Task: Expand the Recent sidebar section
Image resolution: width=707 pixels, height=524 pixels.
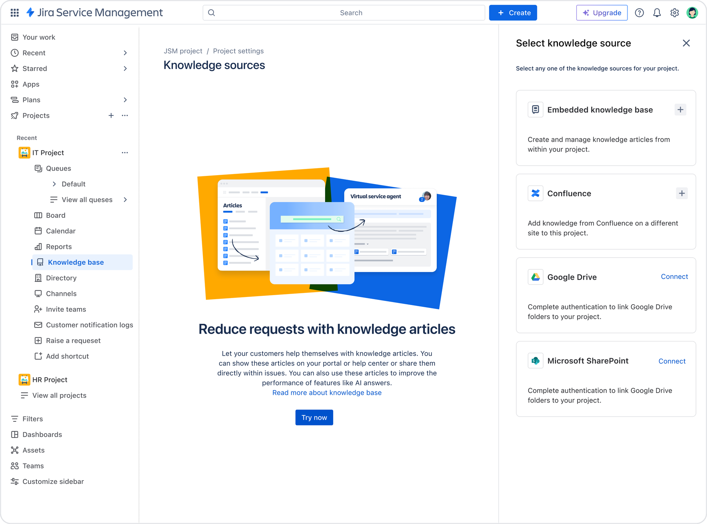Action: 125,53
